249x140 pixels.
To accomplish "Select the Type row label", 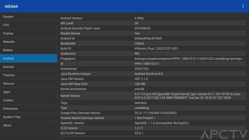I will [64, 108].
